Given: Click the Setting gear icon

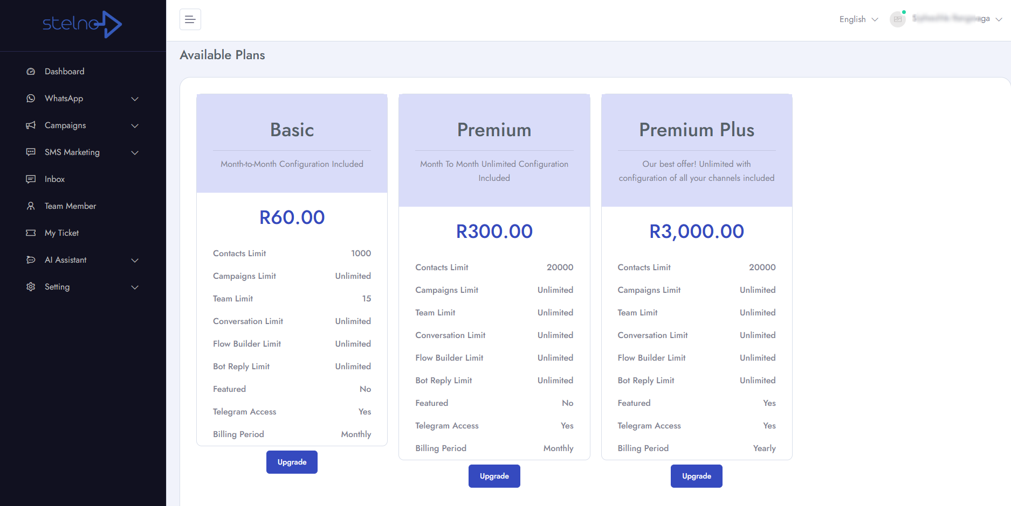Looking at the screenshot, I should pyautogui.click(x=31, y=287).
